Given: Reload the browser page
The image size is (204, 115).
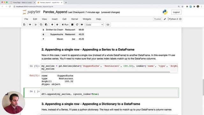Looking at the screenshot, I should tap(10, 6).
